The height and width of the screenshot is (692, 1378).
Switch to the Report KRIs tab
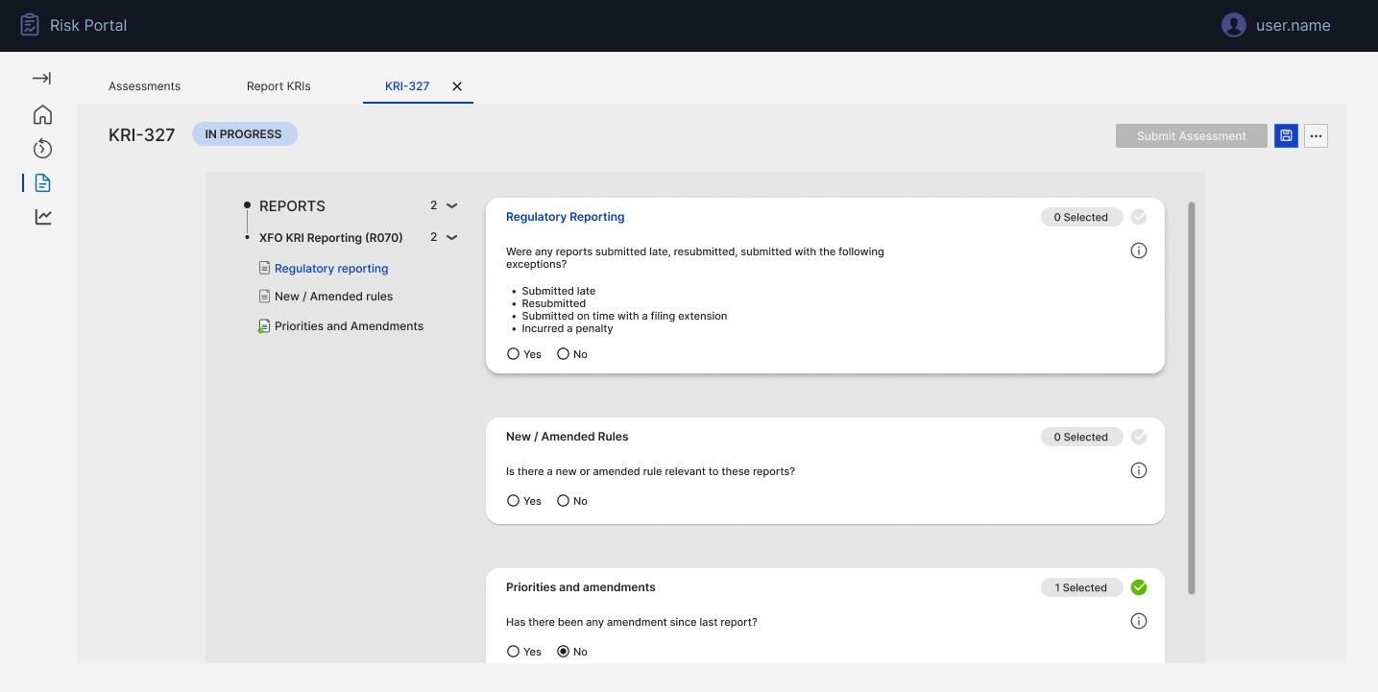point(278,86)
